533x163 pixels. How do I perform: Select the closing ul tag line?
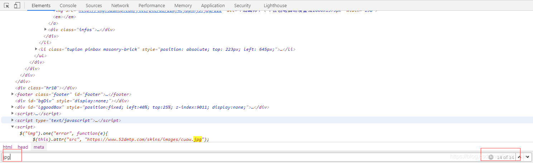[x=40, y=56]
